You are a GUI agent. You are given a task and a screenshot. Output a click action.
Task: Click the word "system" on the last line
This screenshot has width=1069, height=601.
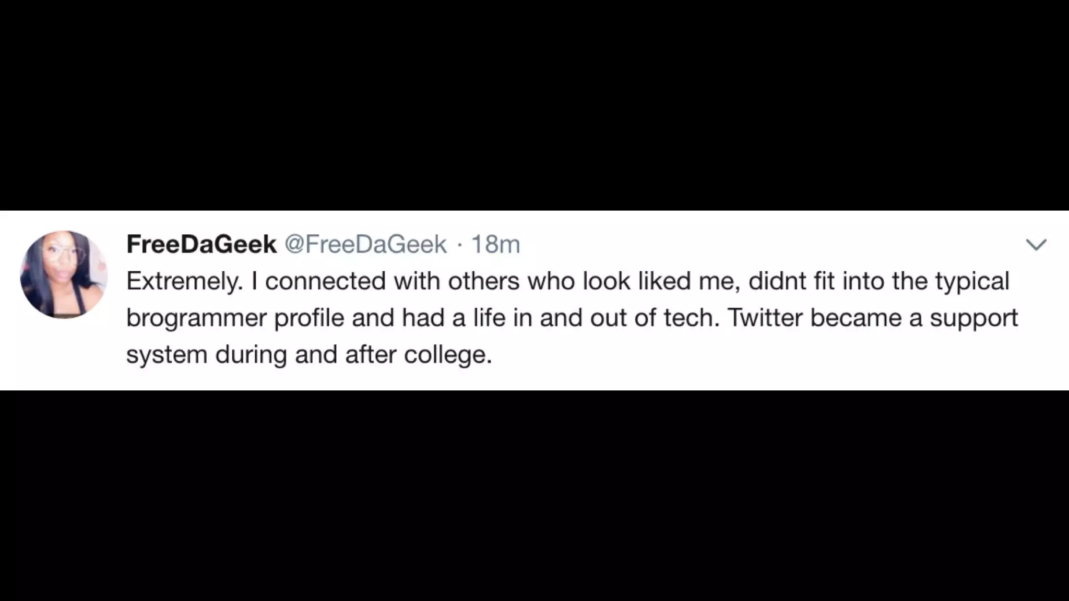167,355
